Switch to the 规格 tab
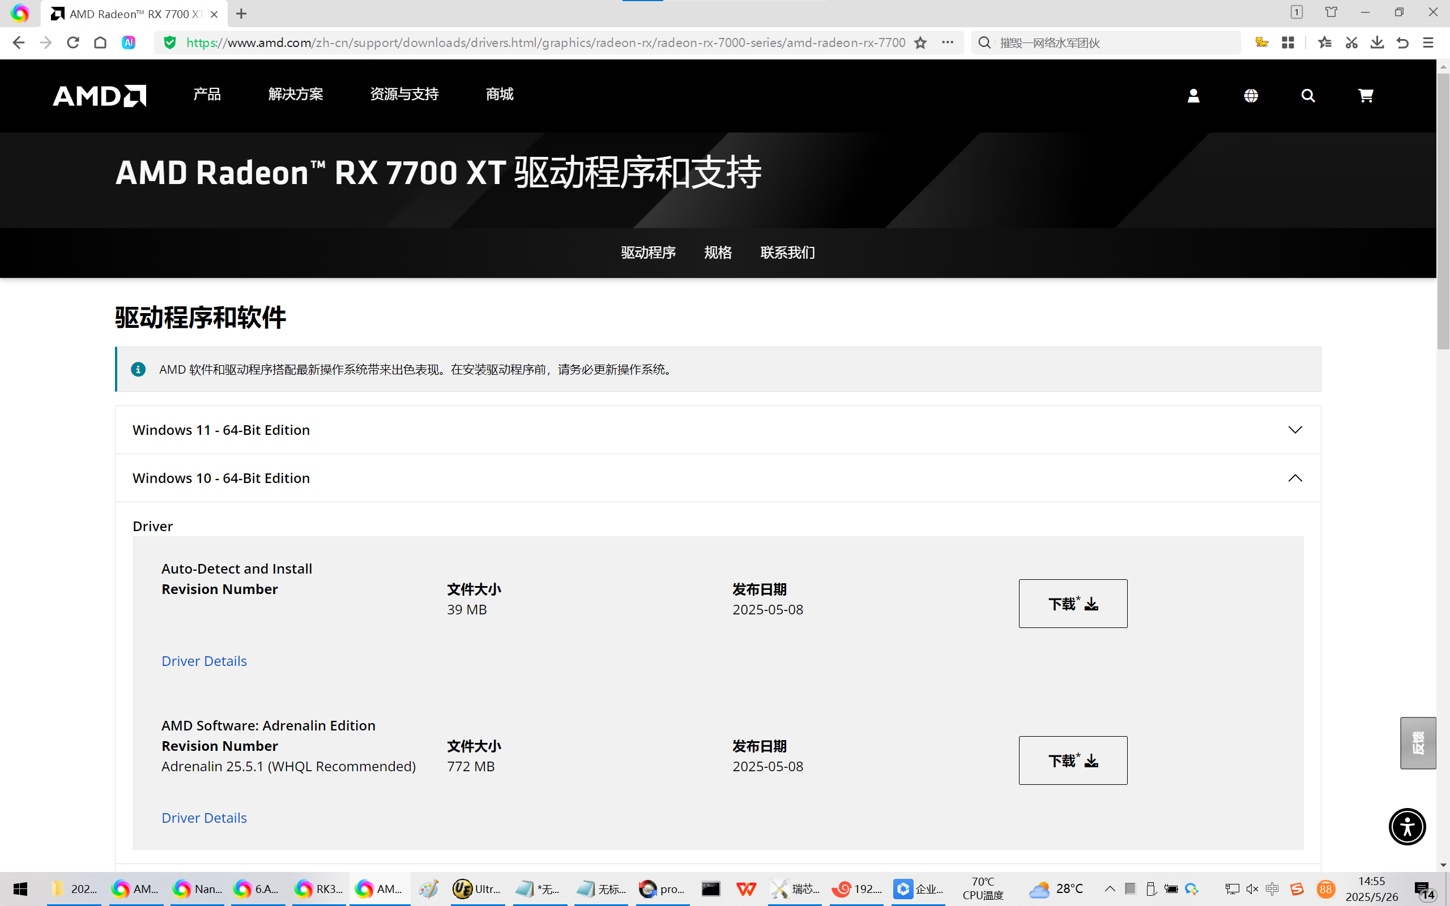This screenshot has height=906, width=1450. [x=717, y=253]
